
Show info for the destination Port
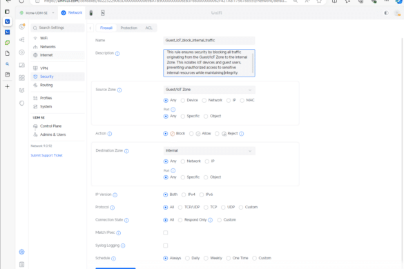[x=173, y=170]
